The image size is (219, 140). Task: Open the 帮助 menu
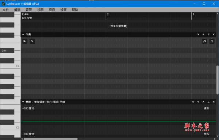pos(75,9)
